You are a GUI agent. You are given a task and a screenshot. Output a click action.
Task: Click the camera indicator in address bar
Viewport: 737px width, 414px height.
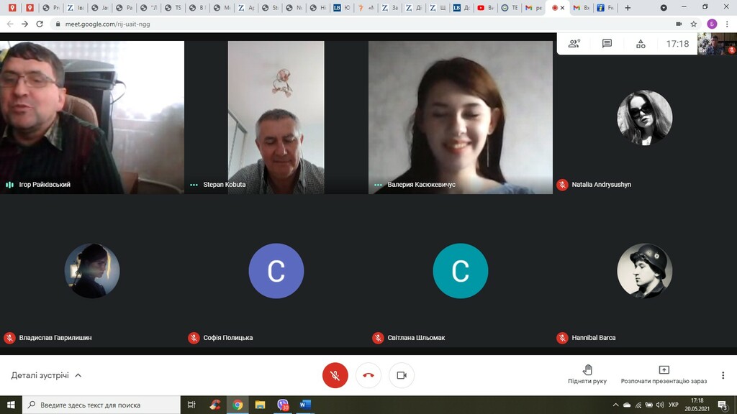point(678,24)
